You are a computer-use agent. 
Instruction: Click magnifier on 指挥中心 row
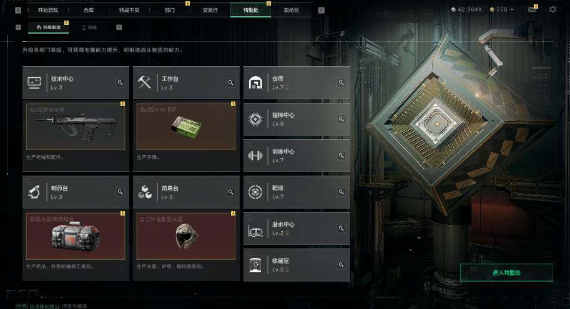click(341, 119)
